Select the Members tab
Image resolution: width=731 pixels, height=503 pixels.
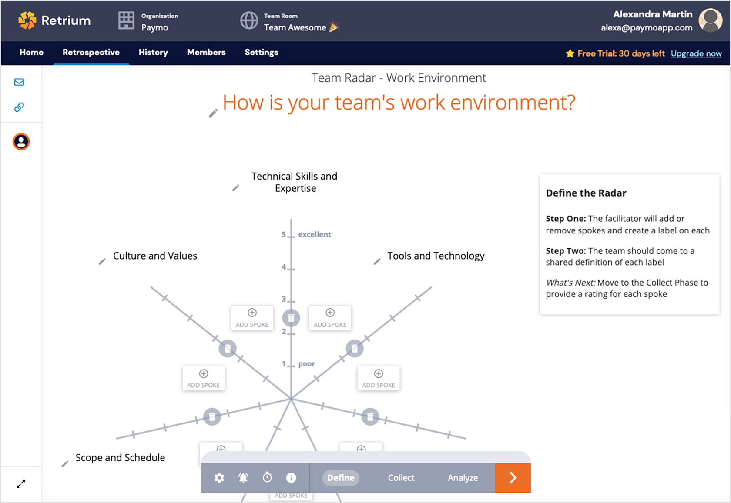click(206, 53)
